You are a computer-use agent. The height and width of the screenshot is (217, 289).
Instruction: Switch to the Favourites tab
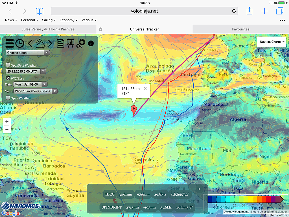point(241,29)
